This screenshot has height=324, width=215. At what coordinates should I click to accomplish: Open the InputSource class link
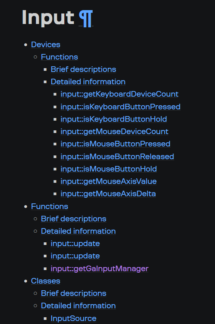pos(73,318)
